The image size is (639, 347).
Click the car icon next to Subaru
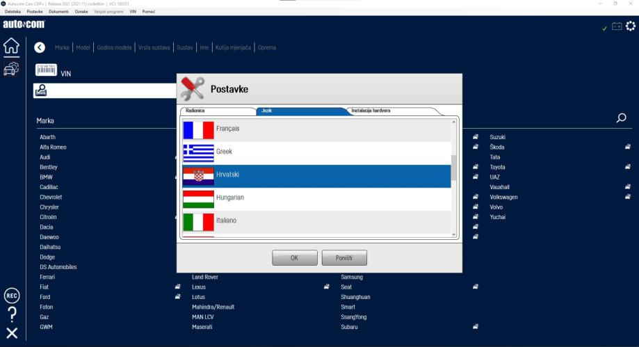[x=475, y=327]
